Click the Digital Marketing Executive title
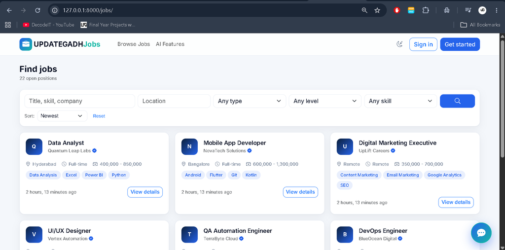The image size is (505, 250). click(x=398, y=143)
